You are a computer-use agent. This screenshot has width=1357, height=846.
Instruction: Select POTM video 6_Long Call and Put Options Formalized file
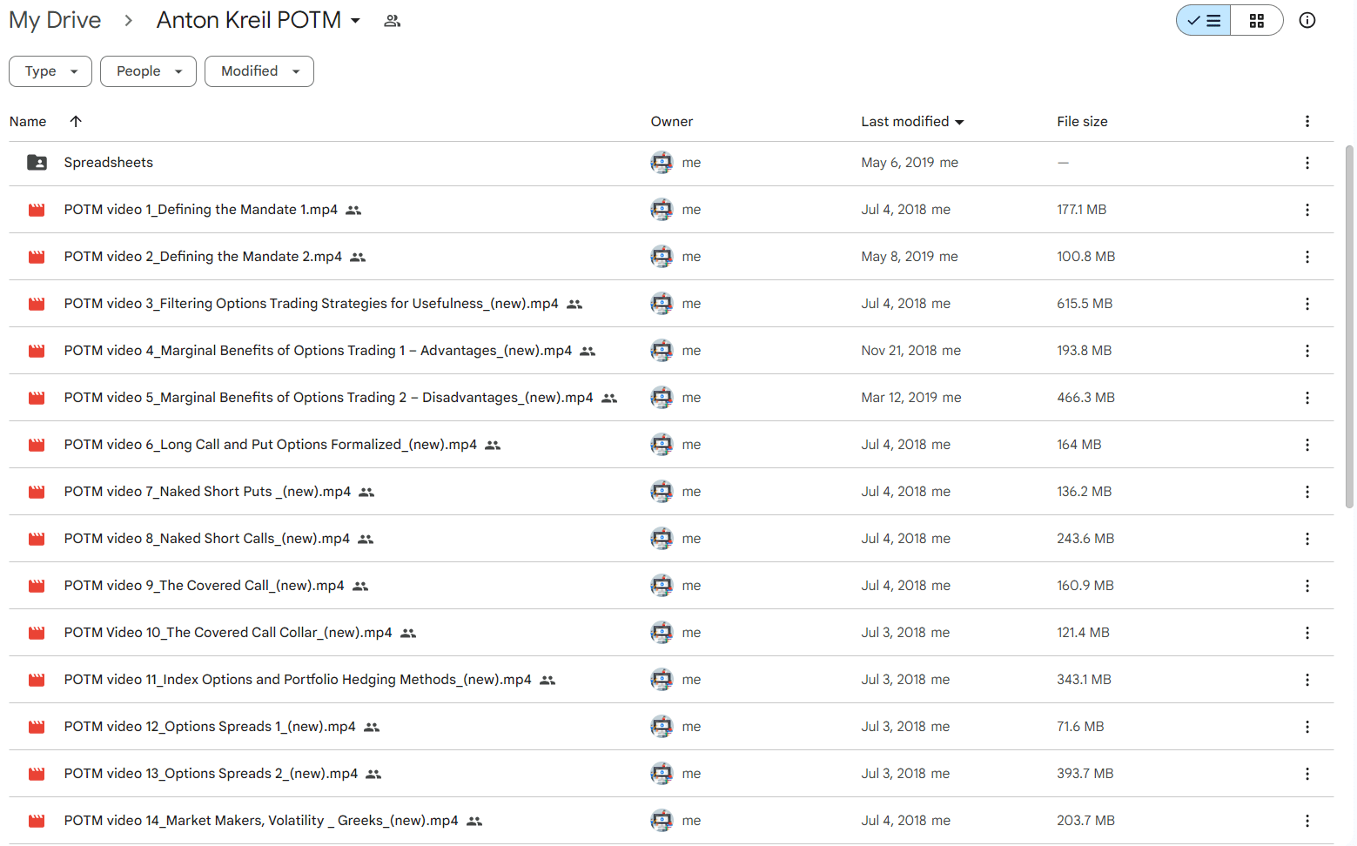pyautogui.click(x=271, y=445)
